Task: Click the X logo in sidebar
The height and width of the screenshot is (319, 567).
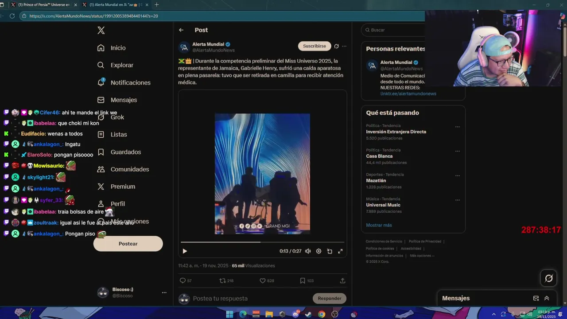Action: click(x=101, y=31)
